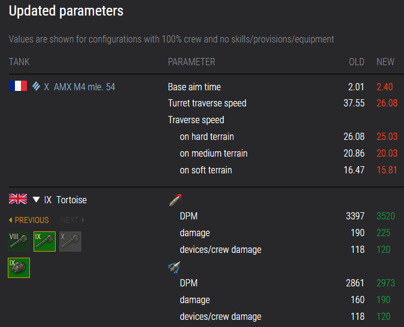Click the AMX M4 tank class icon

click(37, 87)
